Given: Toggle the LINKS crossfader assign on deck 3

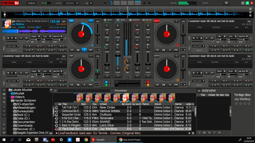Looking at the screenshot, I should pos(71,56).
